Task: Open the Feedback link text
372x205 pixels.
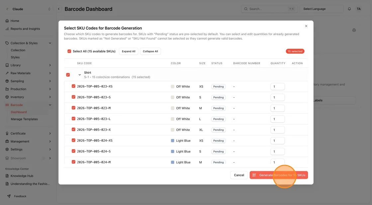Action: pos(20,196)
